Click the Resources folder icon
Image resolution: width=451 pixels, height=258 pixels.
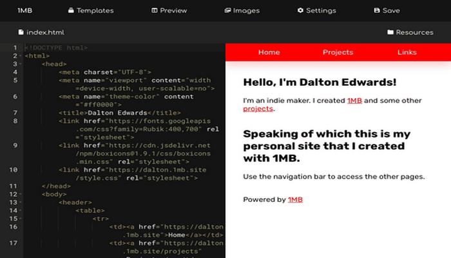pos(390,32)
